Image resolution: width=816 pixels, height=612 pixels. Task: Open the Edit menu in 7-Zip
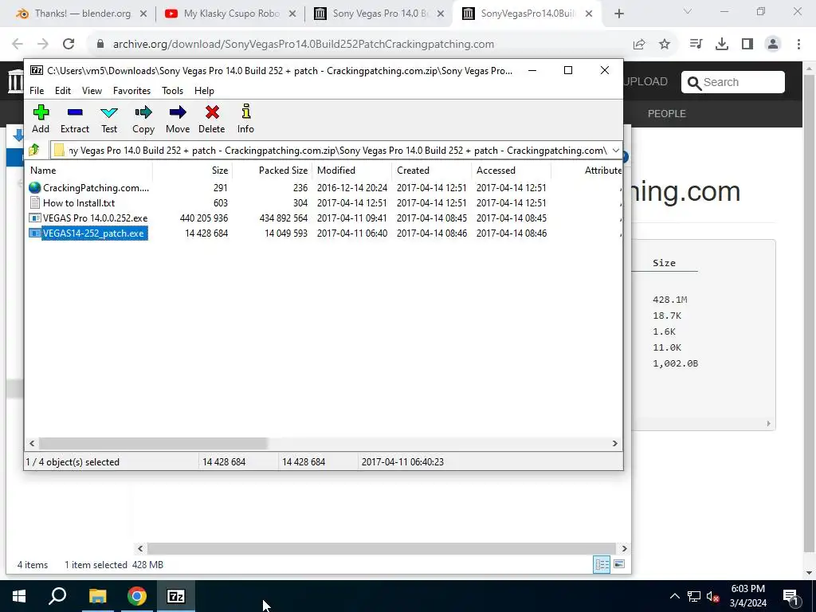coord(63,91)
